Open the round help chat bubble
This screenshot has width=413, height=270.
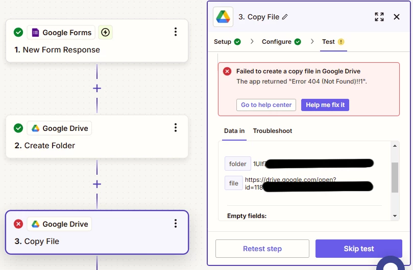391,264
